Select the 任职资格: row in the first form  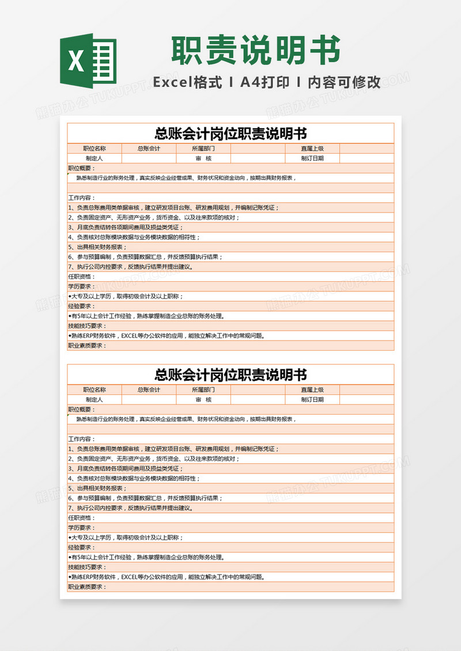pos(231,277)
